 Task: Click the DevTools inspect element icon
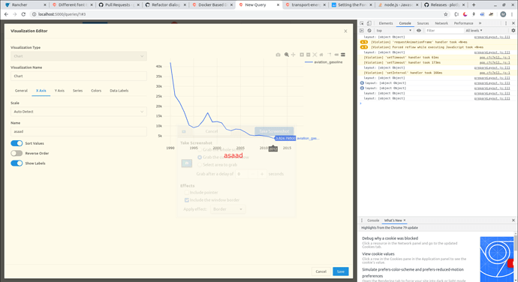point(362,23)
